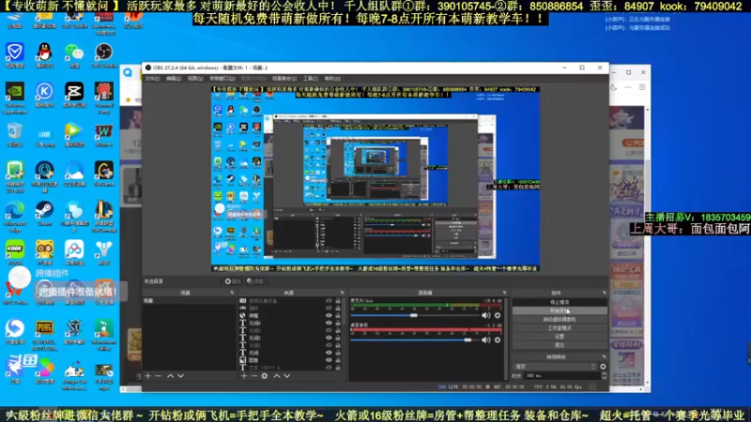Toggle the lock on the 弹幕 source

[x=338, y=316]
